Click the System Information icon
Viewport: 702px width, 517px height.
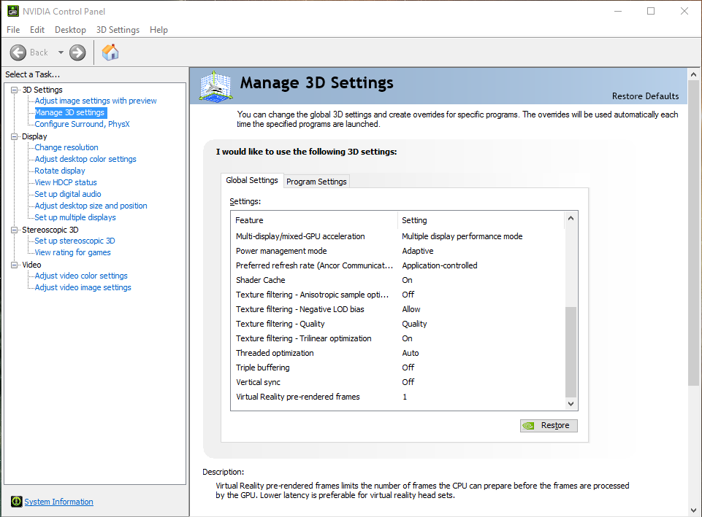tap(16, 502)
